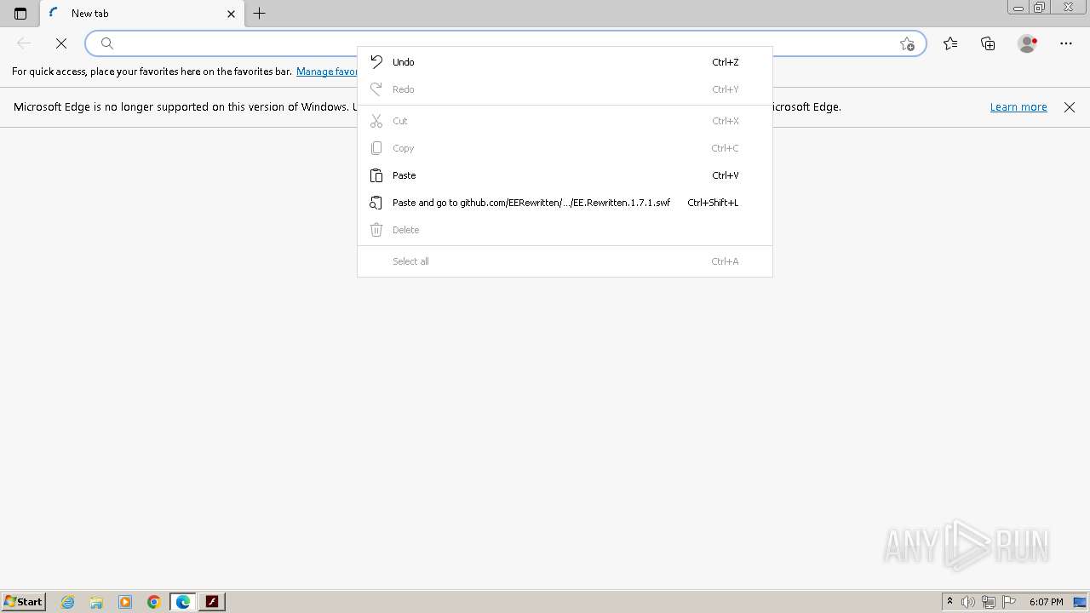This screenshot has width=1090, height=613.
Task: Open File Explorer folder in taskbar
Action: 96,602
